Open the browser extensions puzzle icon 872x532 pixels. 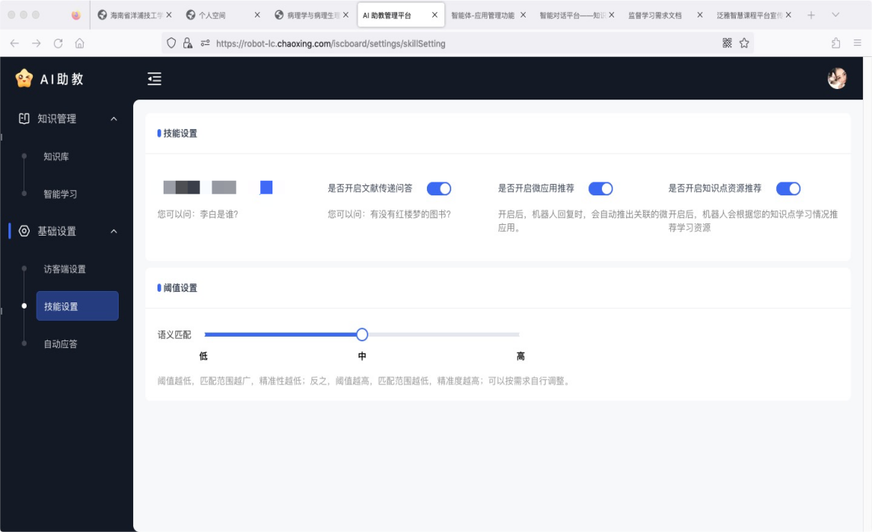(836, 43)
